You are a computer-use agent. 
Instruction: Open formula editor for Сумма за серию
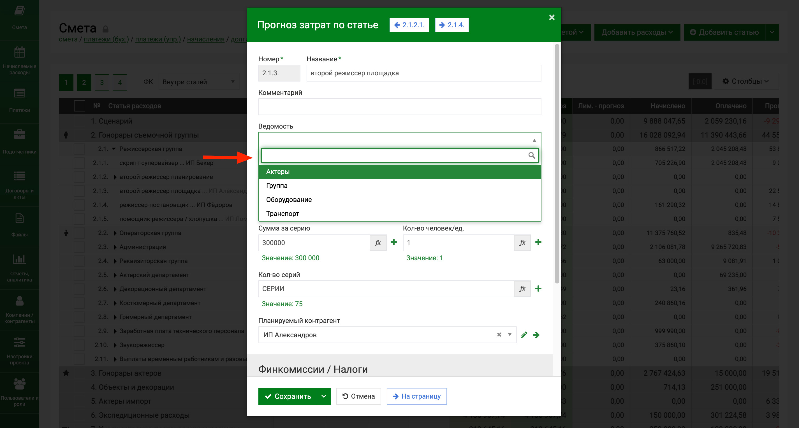coord(378,243)
